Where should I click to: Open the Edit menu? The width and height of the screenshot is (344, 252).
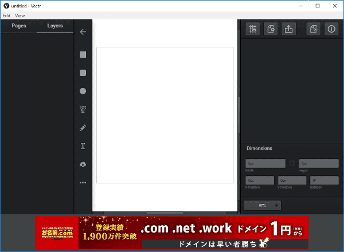pos(6,15)
